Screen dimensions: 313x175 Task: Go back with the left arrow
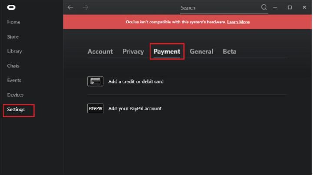click(71, 7)
